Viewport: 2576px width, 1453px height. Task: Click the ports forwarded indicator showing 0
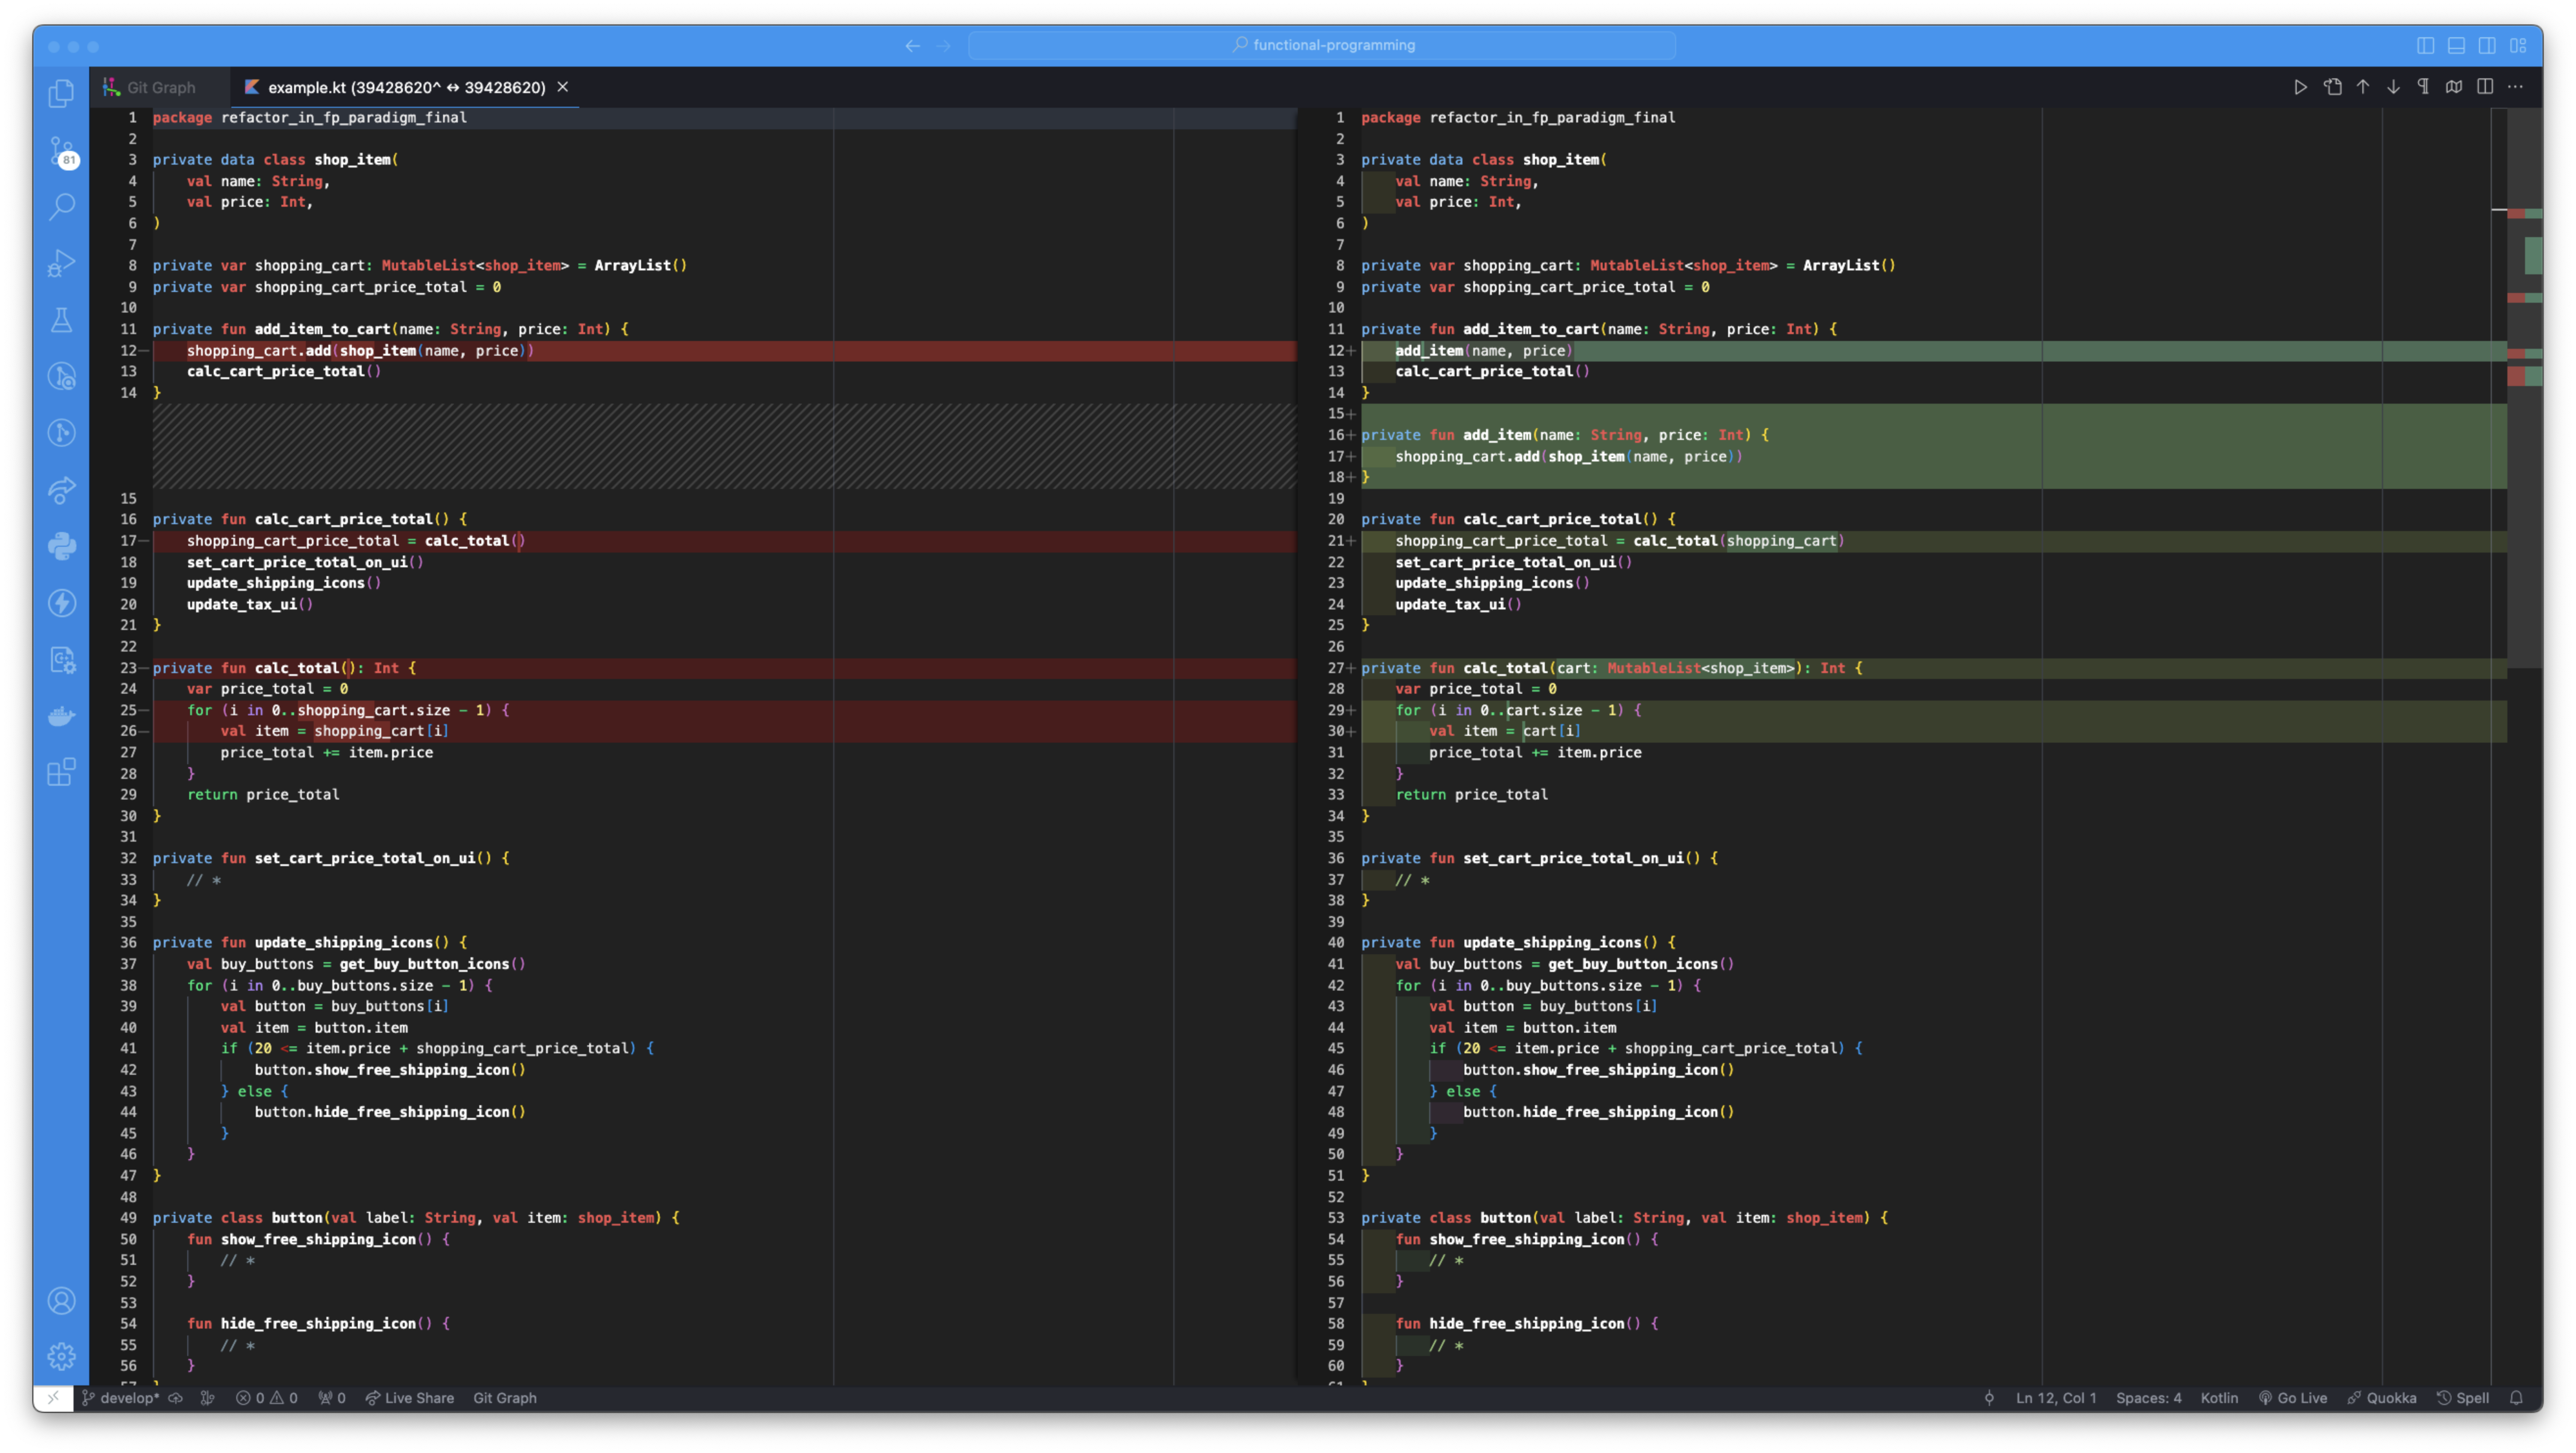click(332, 1397)
